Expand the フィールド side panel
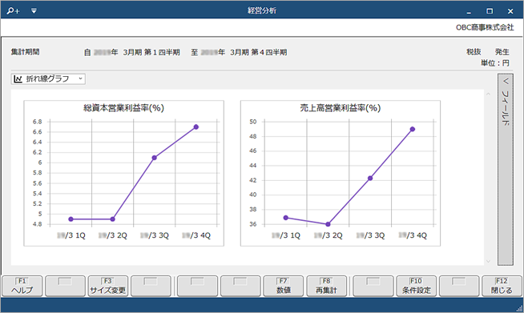This screenshot has width=524, height=313. pos(506,170)
